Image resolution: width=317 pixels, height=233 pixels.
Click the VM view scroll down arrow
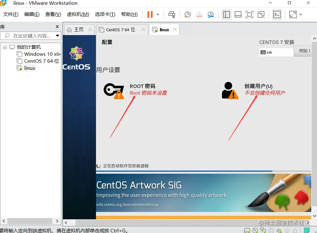point(314,216)
